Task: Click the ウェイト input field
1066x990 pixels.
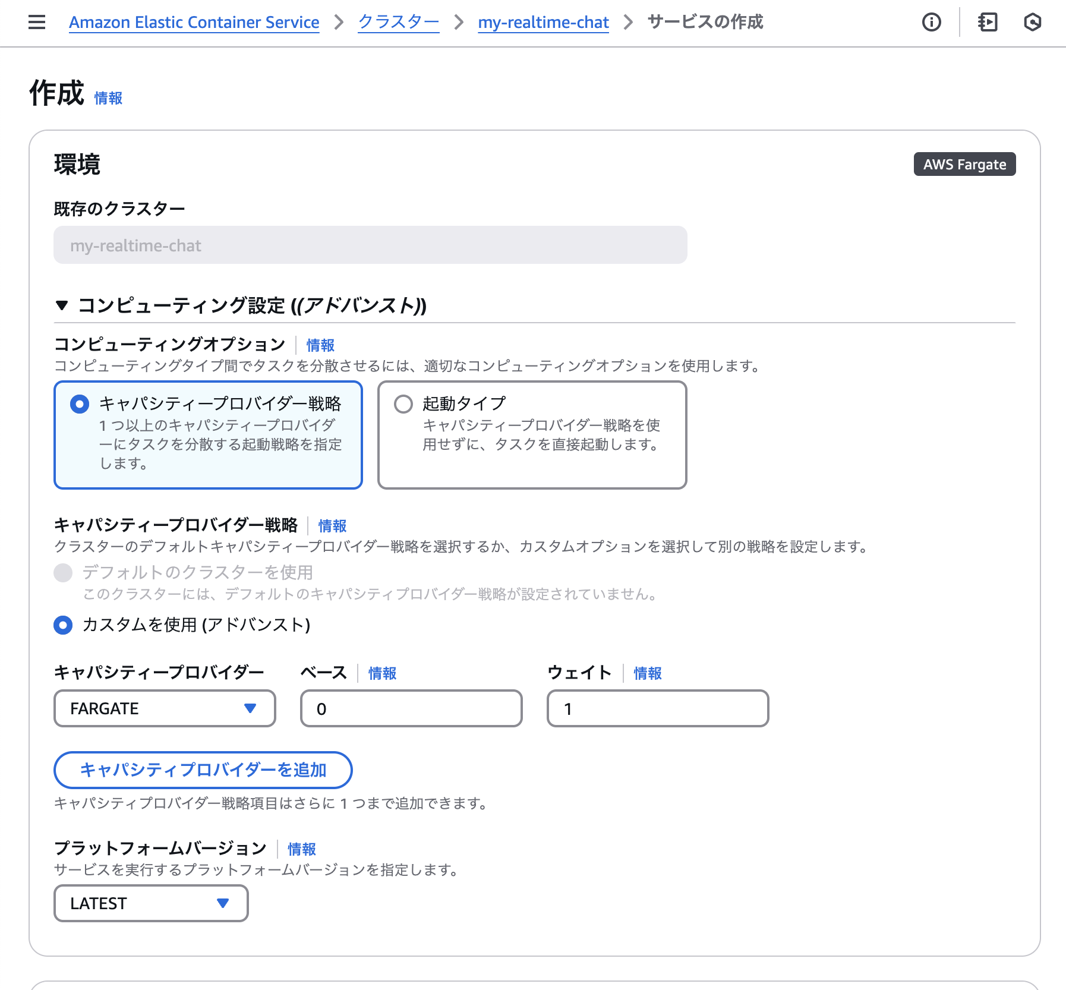Action: (658, 708)
